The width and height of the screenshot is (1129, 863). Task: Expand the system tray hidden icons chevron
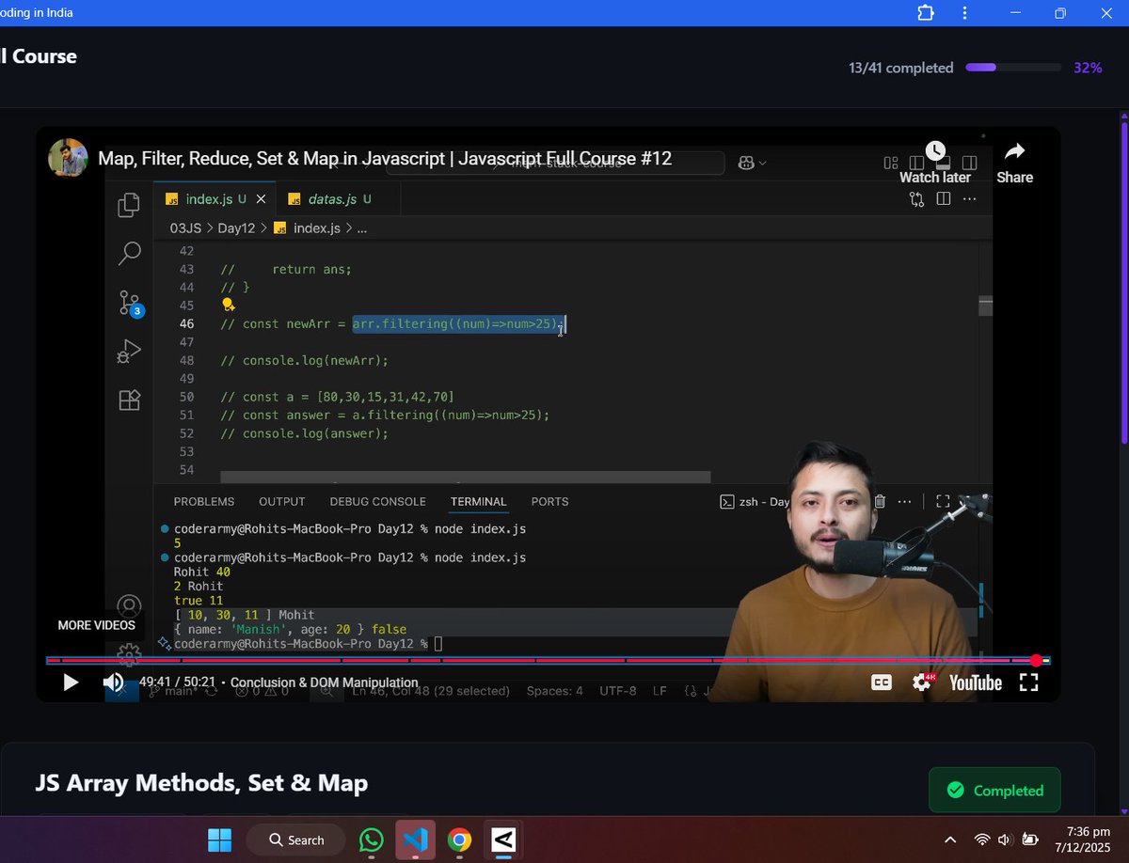[950, 839]
